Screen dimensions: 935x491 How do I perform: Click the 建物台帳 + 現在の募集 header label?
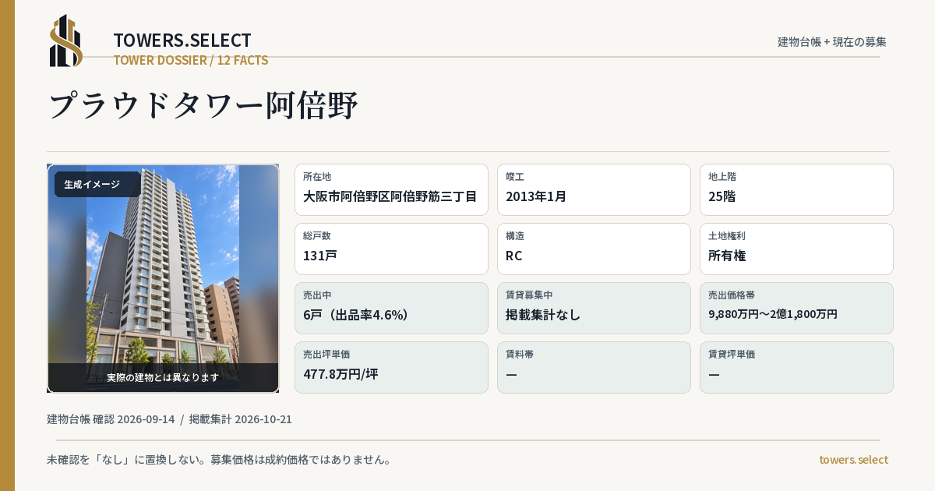(x=832, y=42)
